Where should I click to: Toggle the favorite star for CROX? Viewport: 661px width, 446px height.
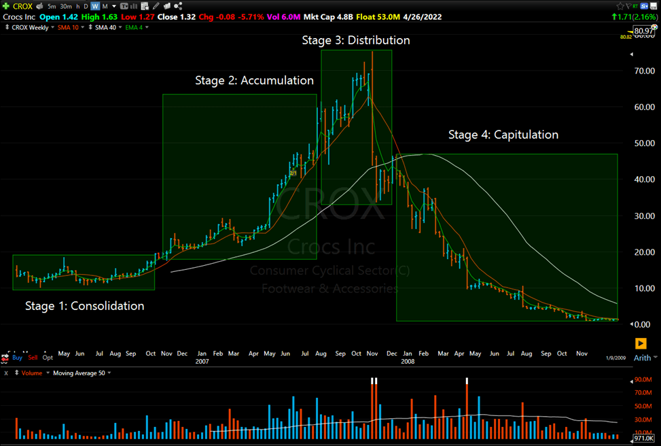pos(620,5)
